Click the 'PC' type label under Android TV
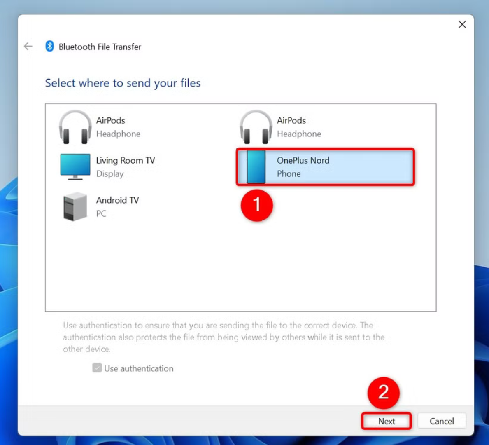 pyautogui.click(x=101, y=213)
